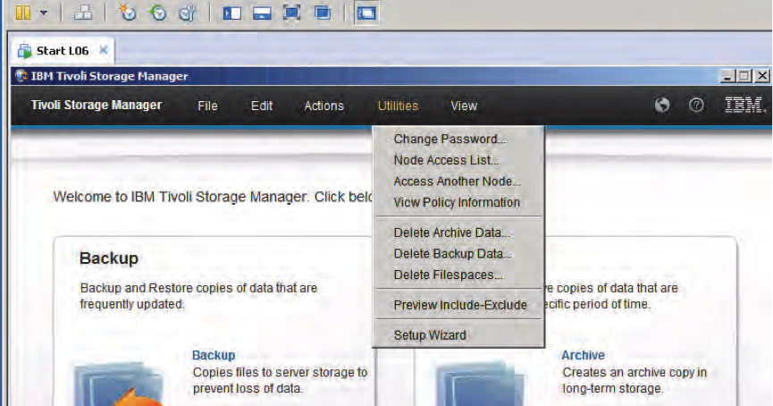This screenshot has height=406, width=773.
Task: Show sidebar panel view icon
Action: point(231,13)
